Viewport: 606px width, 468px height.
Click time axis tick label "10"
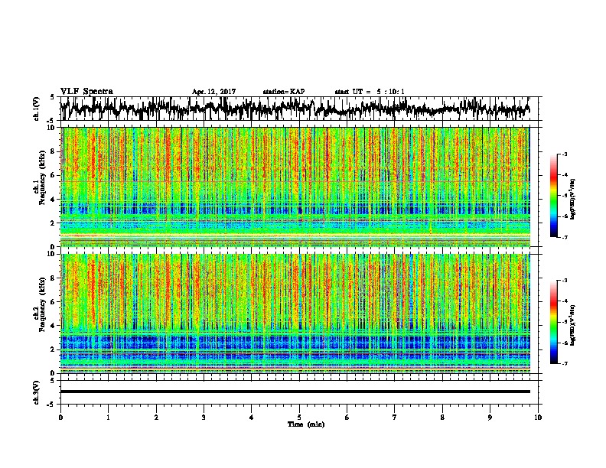coord(538,418)
